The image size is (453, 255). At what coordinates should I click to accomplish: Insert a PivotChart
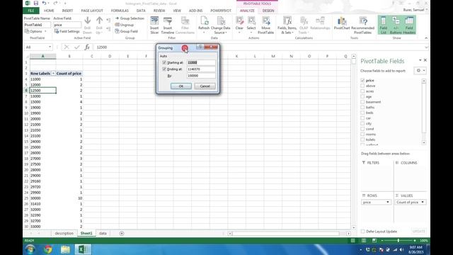(342, 23)
